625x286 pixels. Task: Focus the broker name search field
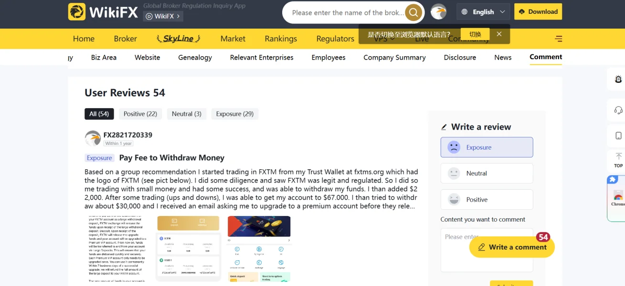pyautogui.click(x=347, y=13)
